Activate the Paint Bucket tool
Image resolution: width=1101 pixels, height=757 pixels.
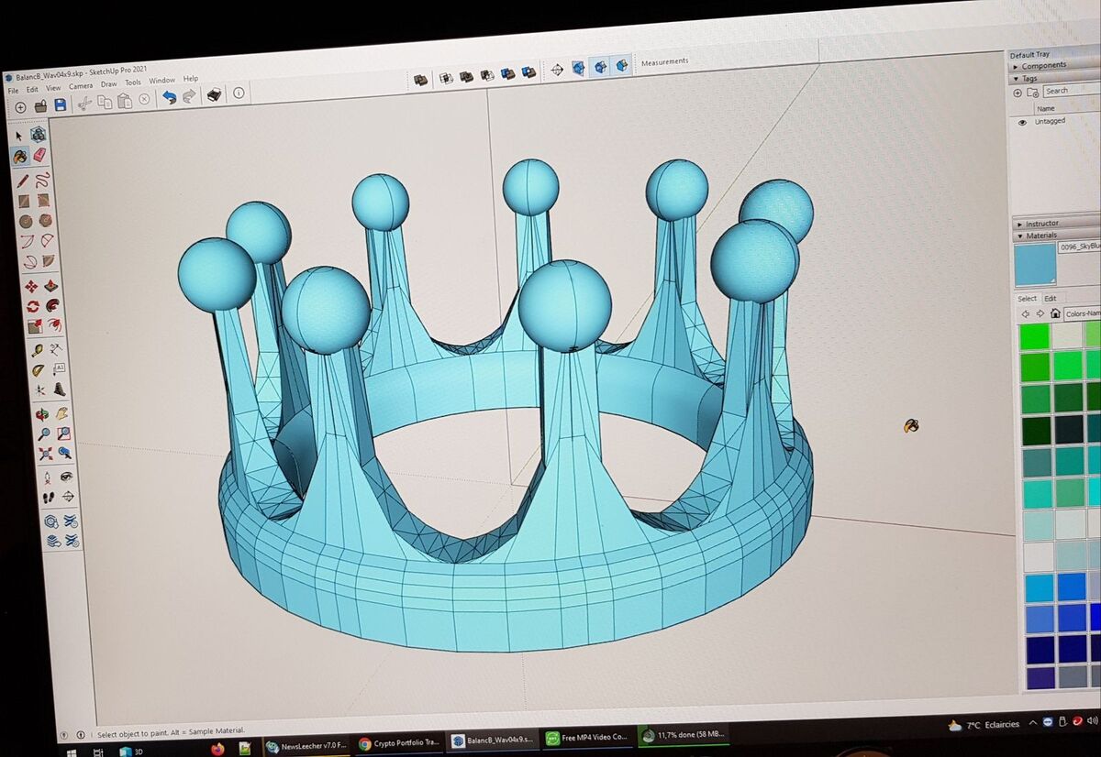pos(20,157)
